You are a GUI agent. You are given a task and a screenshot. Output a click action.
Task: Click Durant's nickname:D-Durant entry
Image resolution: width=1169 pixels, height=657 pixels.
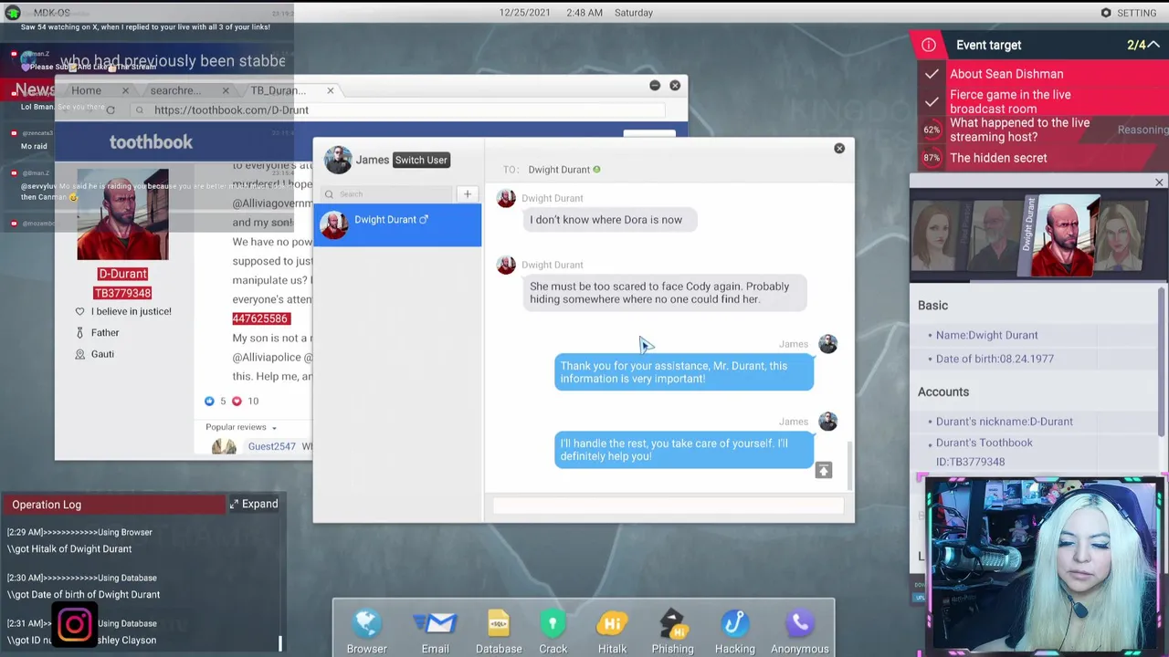tap(1004, 422)
